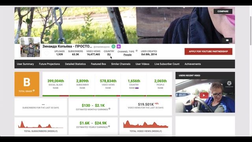Click the Total Subscribers weekly chart
The width and height of the screenshot is (252, 142).
[41, 125]
